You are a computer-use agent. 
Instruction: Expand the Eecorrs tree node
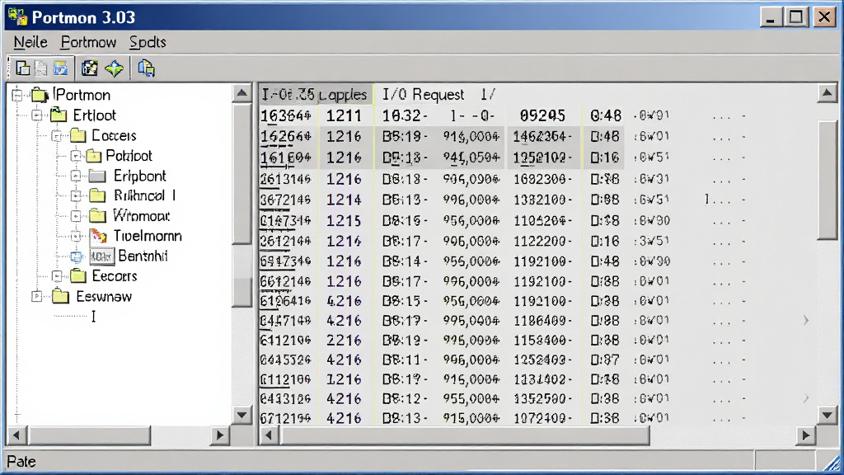[57, 277]
